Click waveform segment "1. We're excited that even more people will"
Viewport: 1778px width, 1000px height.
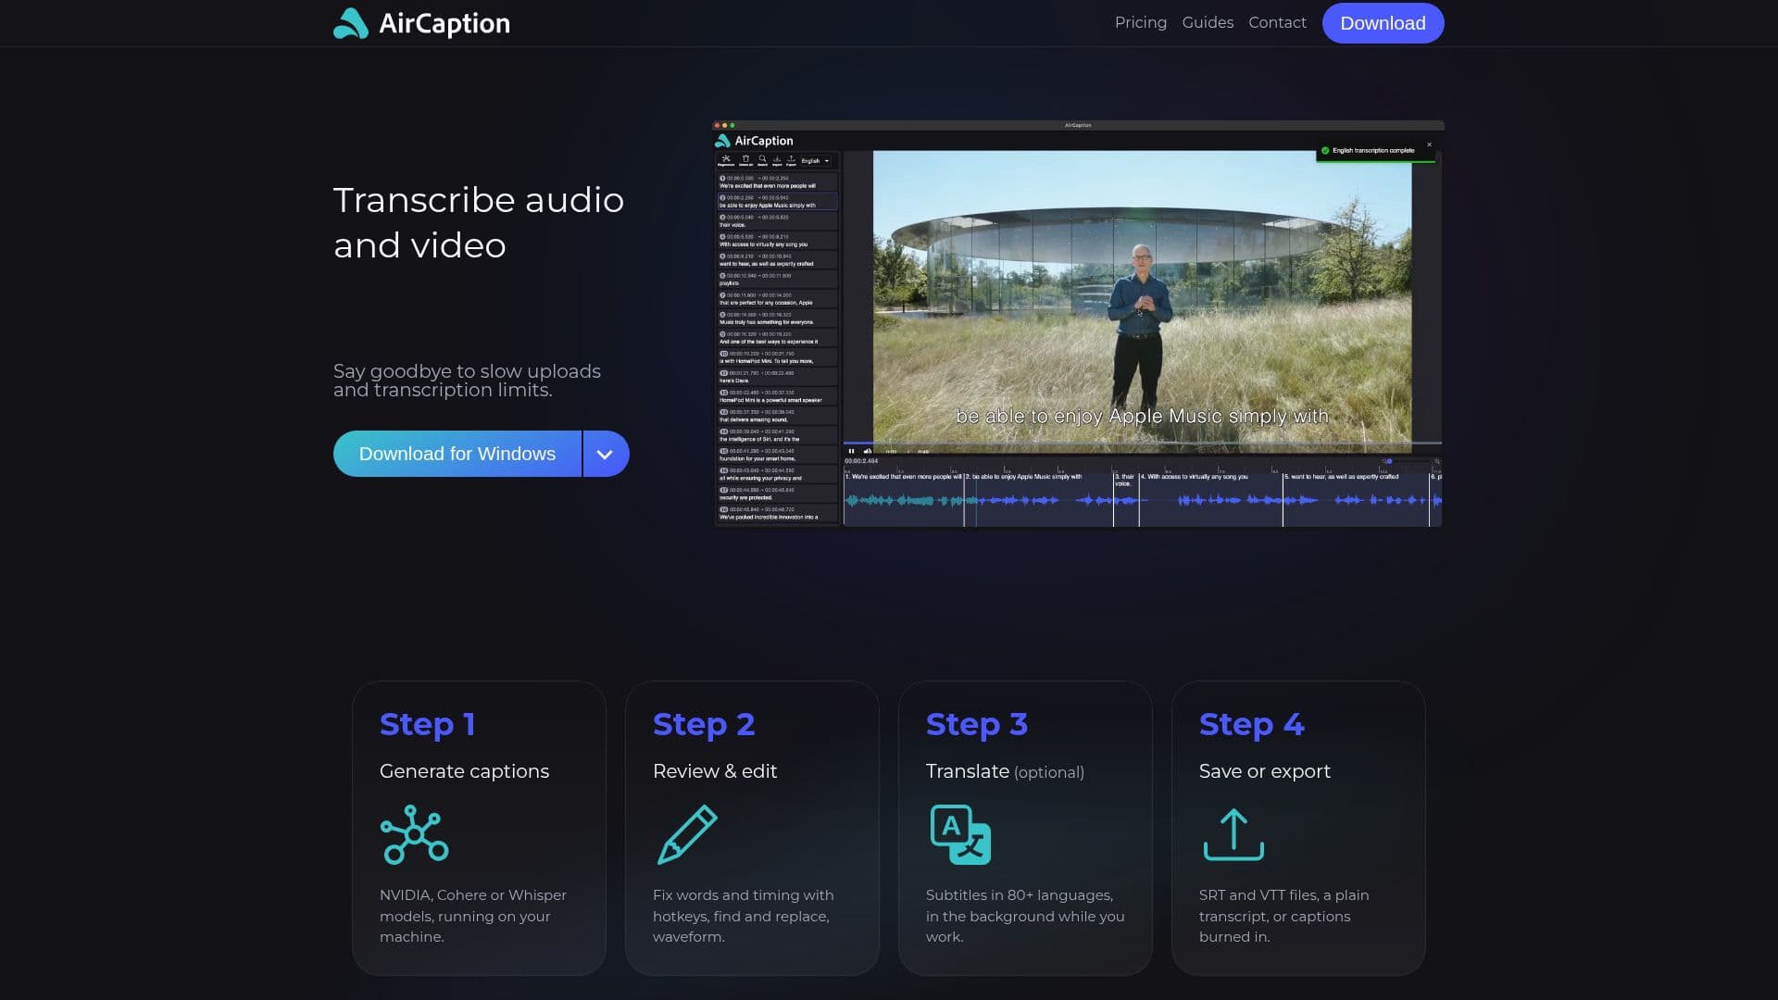[x=904, y=499]
